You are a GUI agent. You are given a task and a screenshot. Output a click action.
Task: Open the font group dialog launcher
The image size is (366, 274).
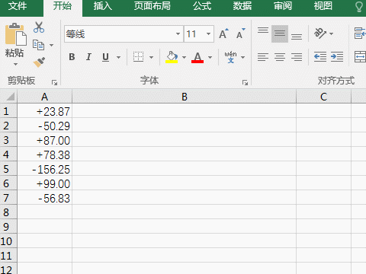coord(245,82)
